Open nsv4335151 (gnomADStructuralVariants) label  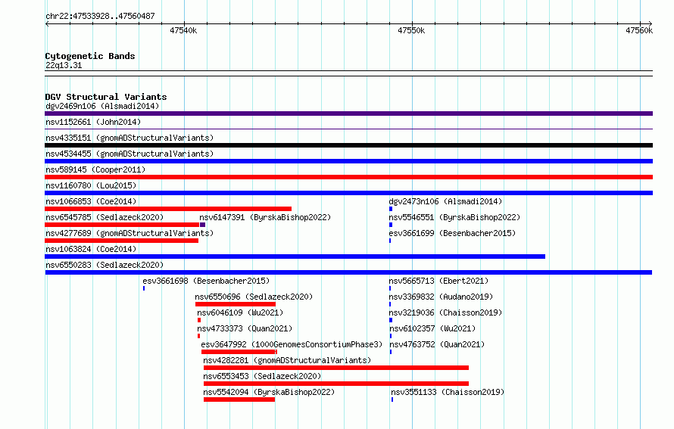click(x=129, y=138)
